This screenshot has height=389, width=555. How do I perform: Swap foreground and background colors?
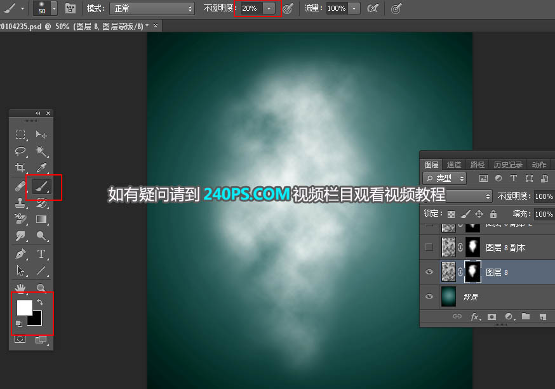point(40,302)
